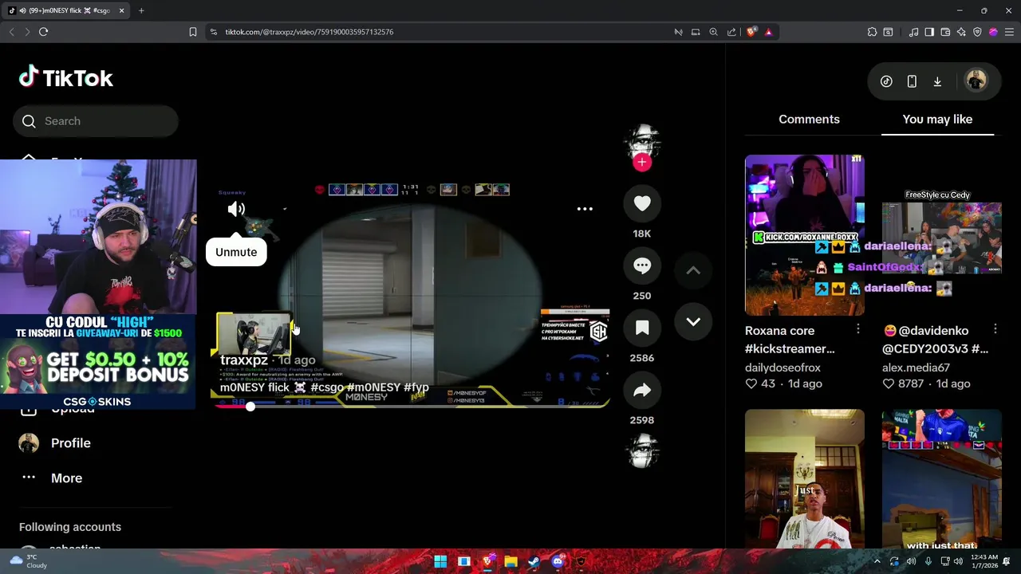Open More in the sidebar
Image resolution: width=1021 pixels, height=574 pixels.
tap(66, 478)
